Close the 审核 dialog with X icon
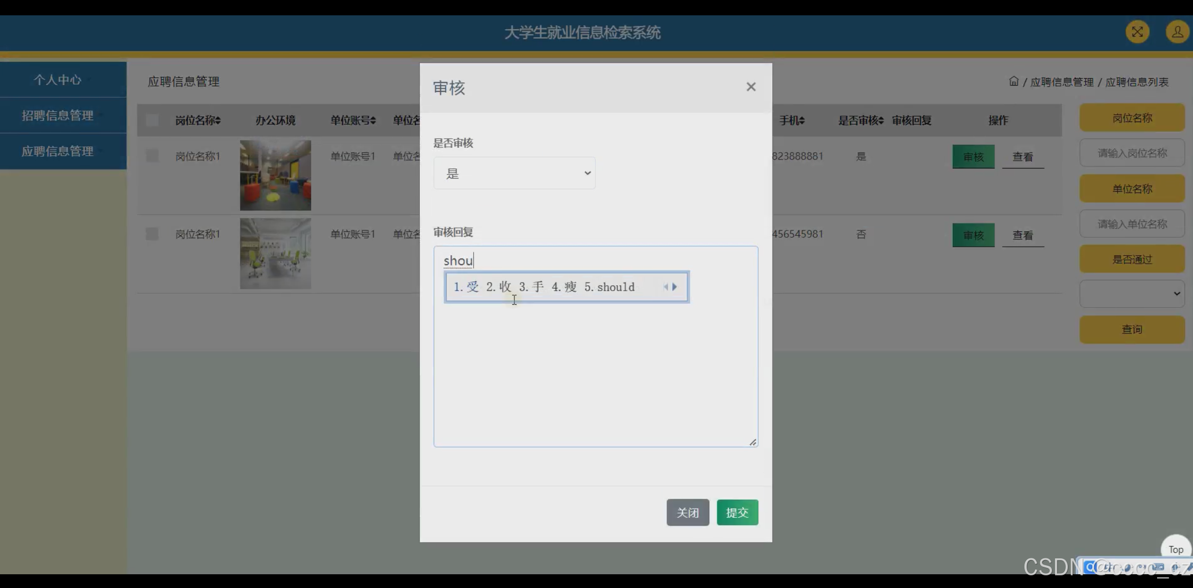 750,87
